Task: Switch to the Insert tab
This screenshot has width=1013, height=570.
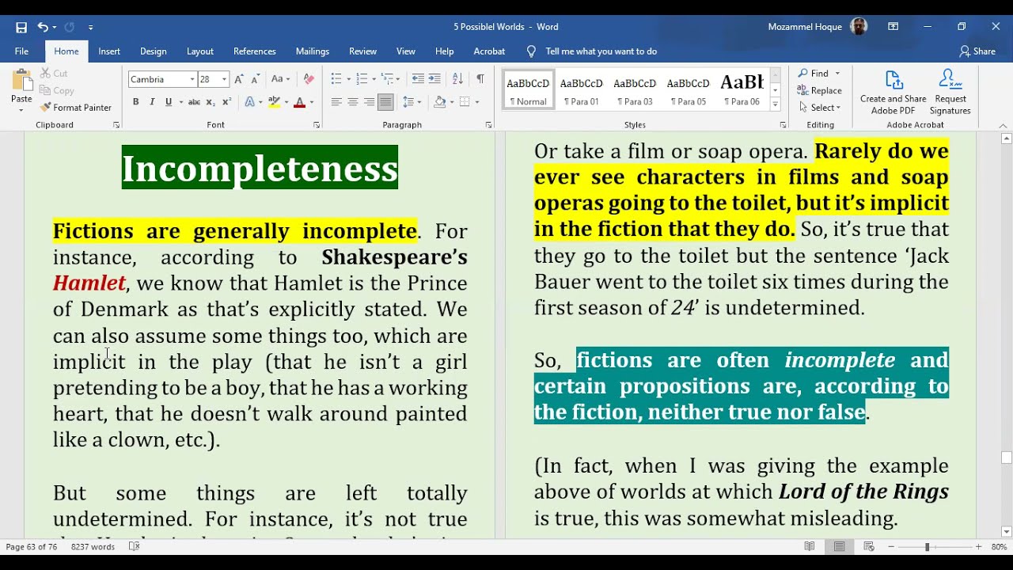Action: pyautogui.click(x=109, y=51)
